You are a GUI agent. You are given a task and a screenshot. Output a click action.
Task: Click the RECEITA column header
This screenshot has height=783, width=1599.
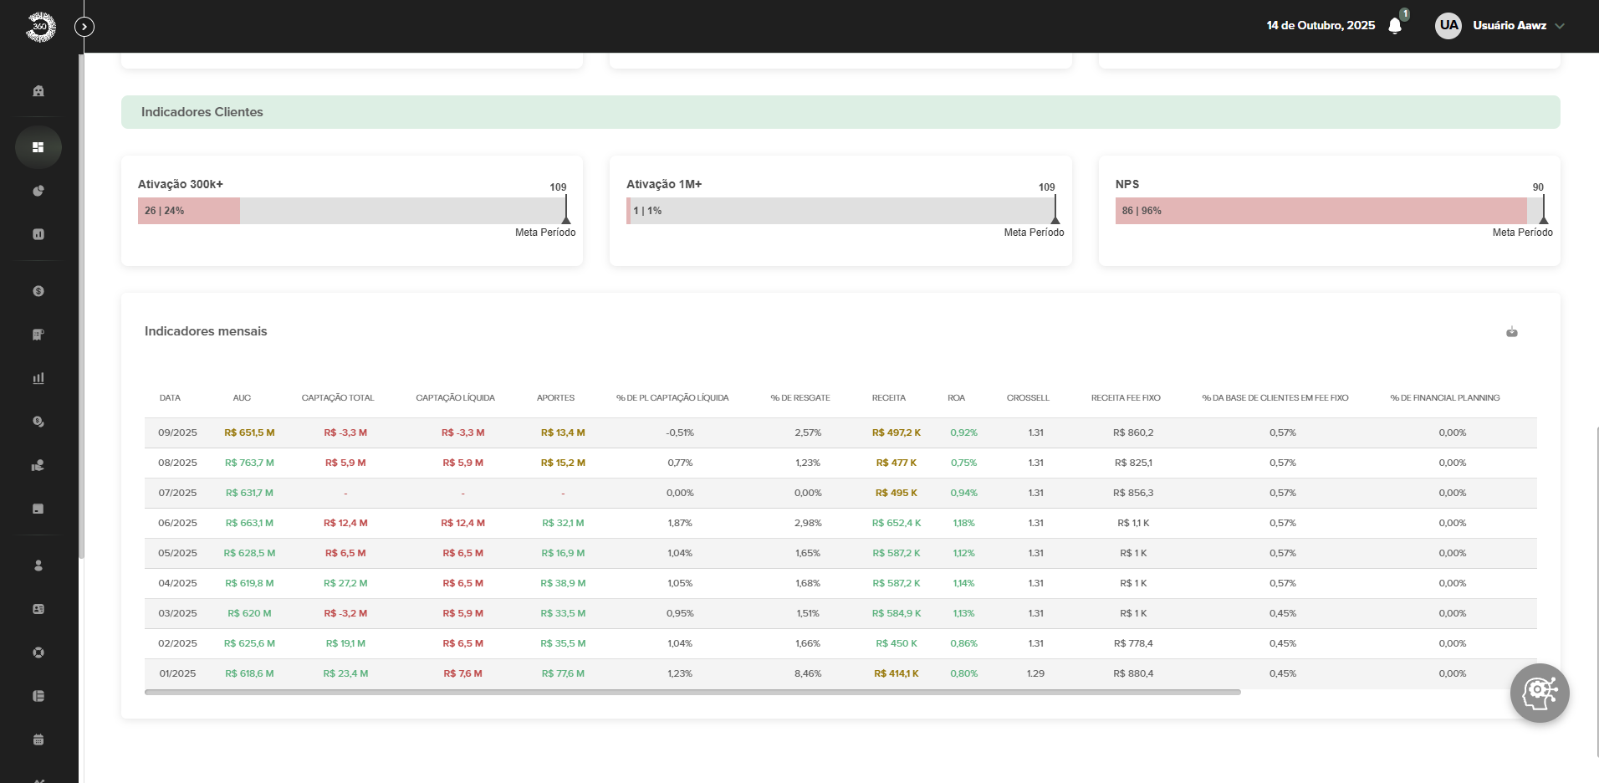[x=888, y=398]
